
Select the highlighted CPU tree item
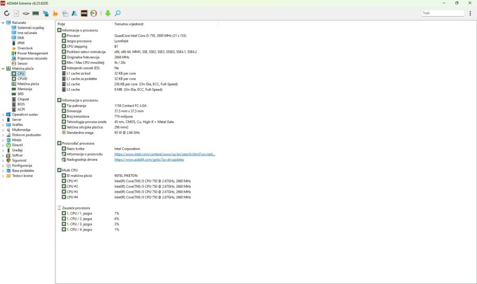point(18,74)
